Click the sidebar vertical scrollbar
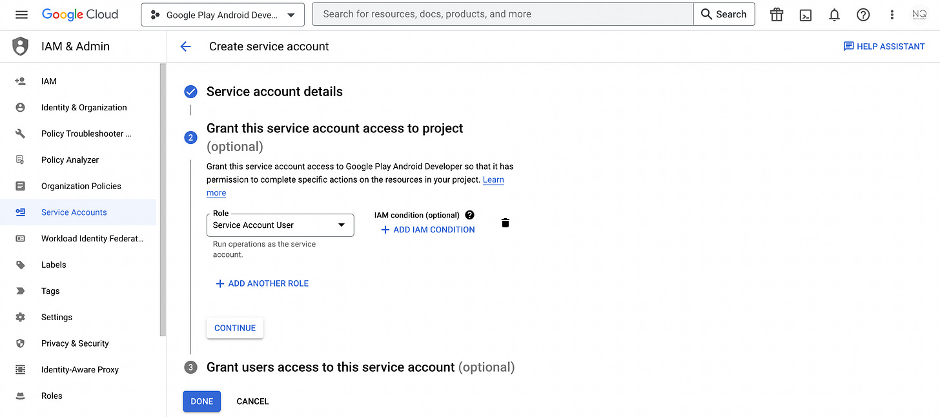The image size is (940, 417). click(x=163, y=200)
